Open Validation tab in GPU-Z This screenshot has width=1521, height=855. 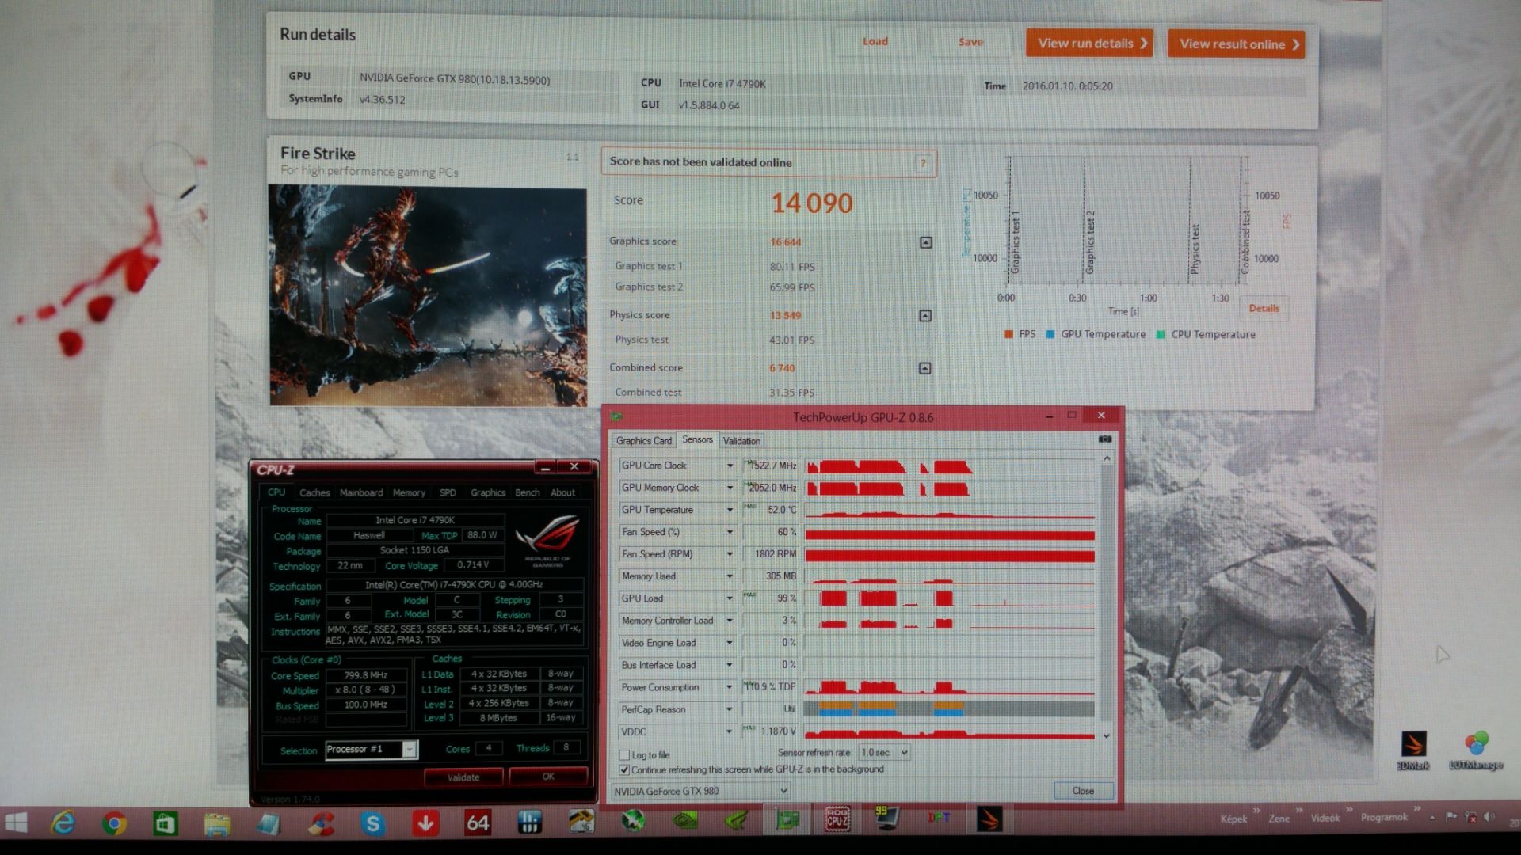coord(741,441)
